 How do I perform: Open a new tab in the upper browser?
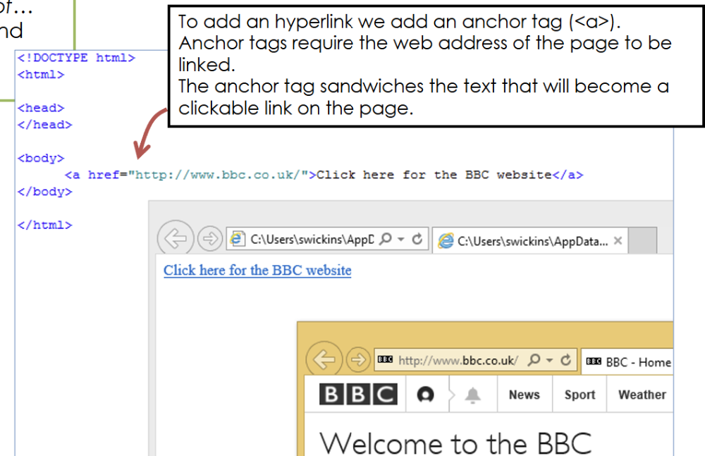point(642,241)
